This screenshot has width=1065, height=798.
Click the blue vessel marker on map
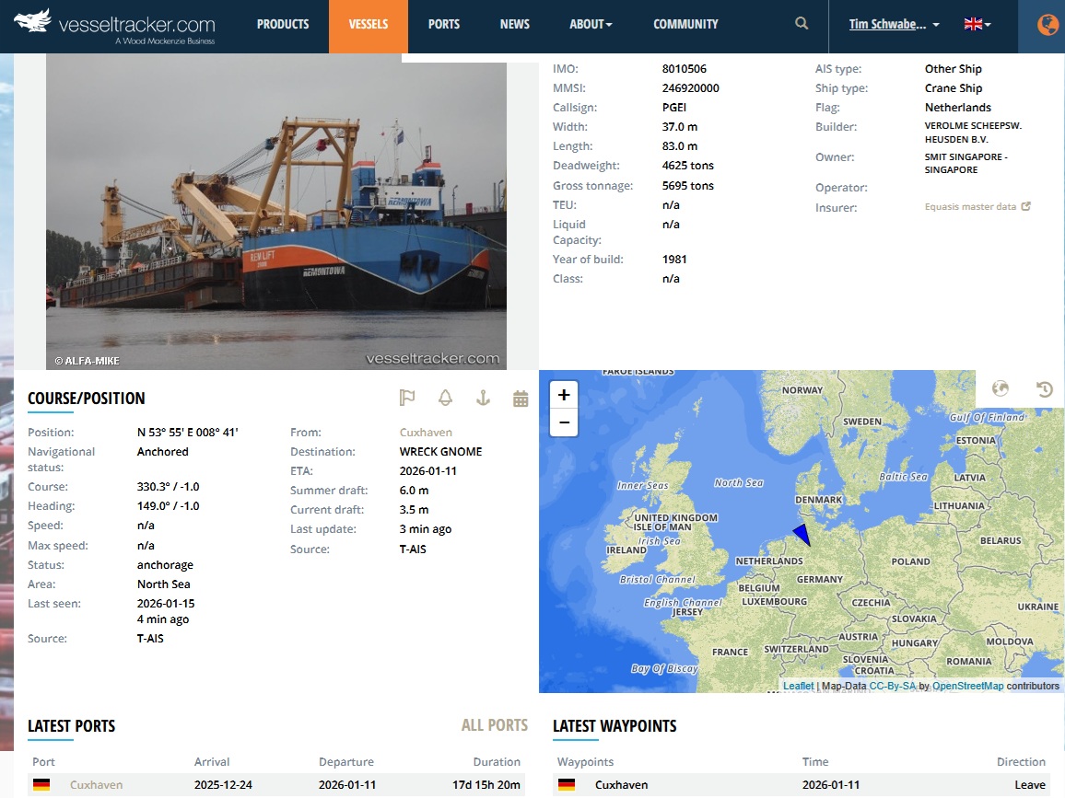pos(802,534)
